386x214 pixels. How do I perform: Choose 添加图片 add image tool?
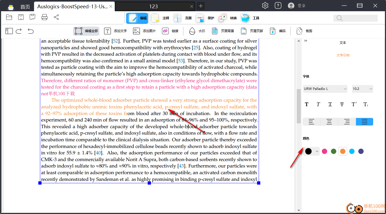144,31
